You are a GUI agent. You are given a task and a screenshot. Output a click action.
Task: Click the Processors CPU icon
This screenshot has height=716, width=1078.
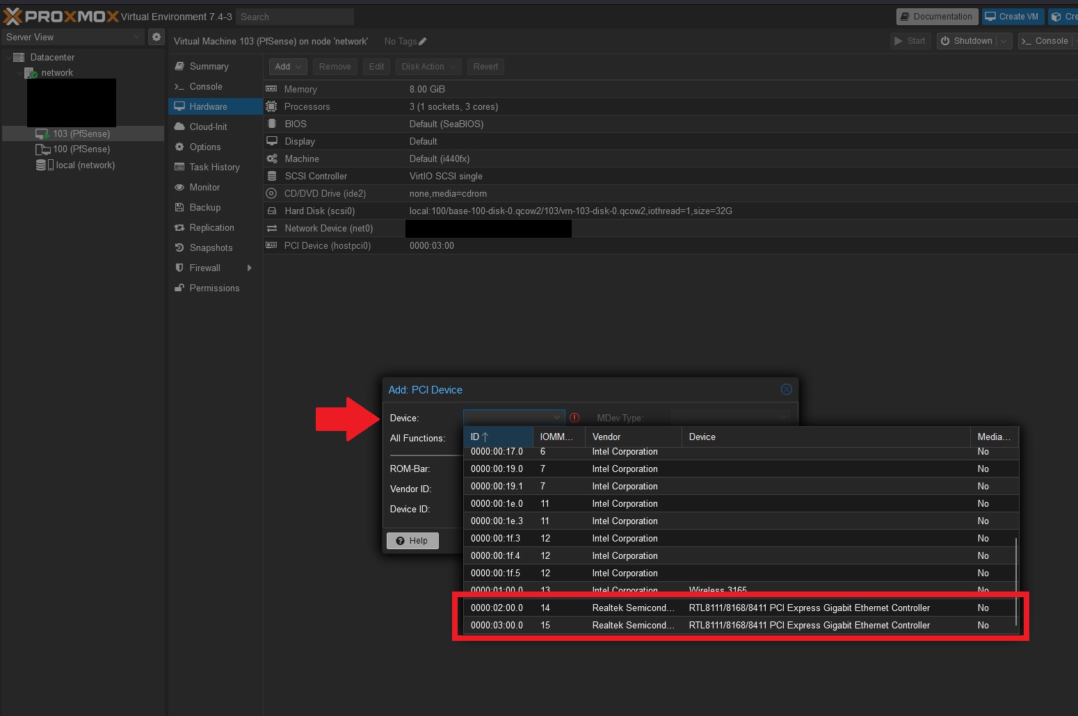271,106
